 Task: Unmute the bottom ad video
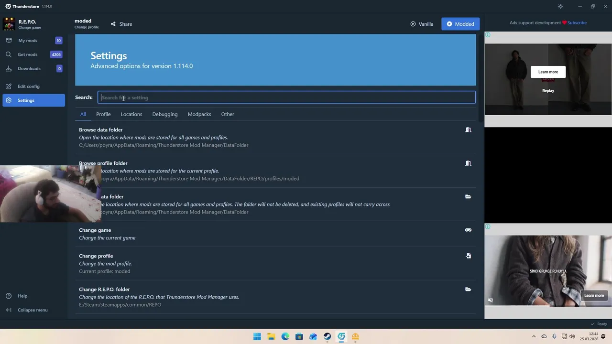click(x=491, y=300)
